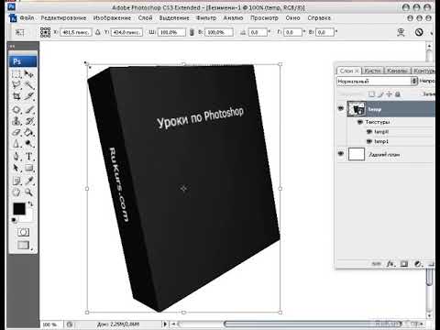Select the Rectangular Marquee tool
This screenshot has height=330, width=440.
16,74
